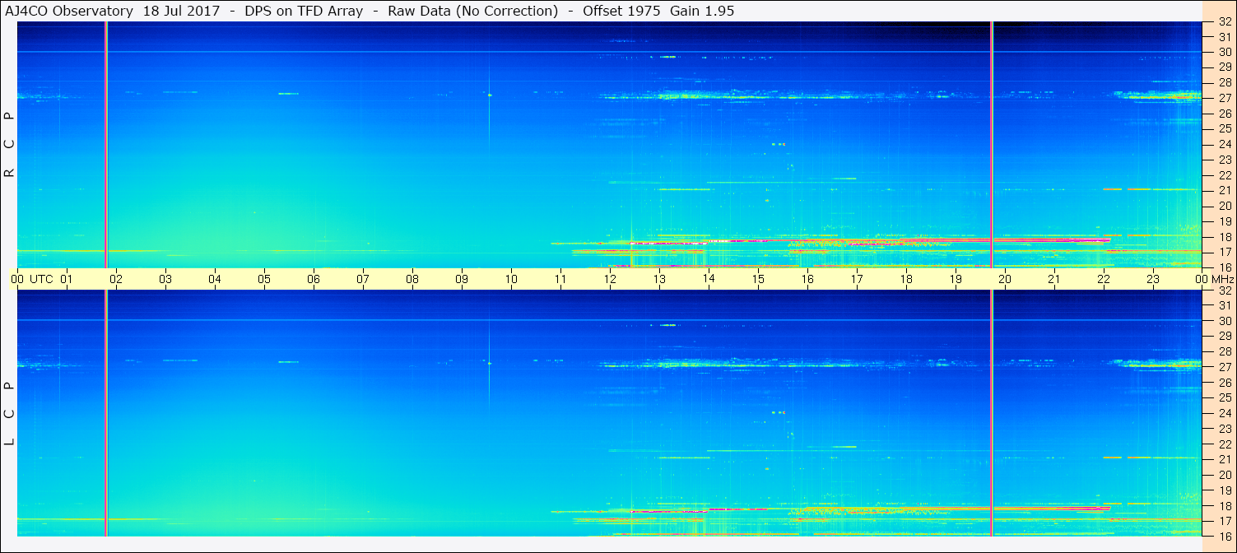The height and width of the screenshot is (553, 1237).
Task: Click the 18 hour tick on the time axis
Action: click(906, 279)
